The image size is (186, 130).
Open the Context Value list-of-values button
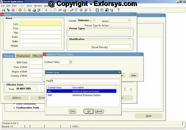pos(71,62)
